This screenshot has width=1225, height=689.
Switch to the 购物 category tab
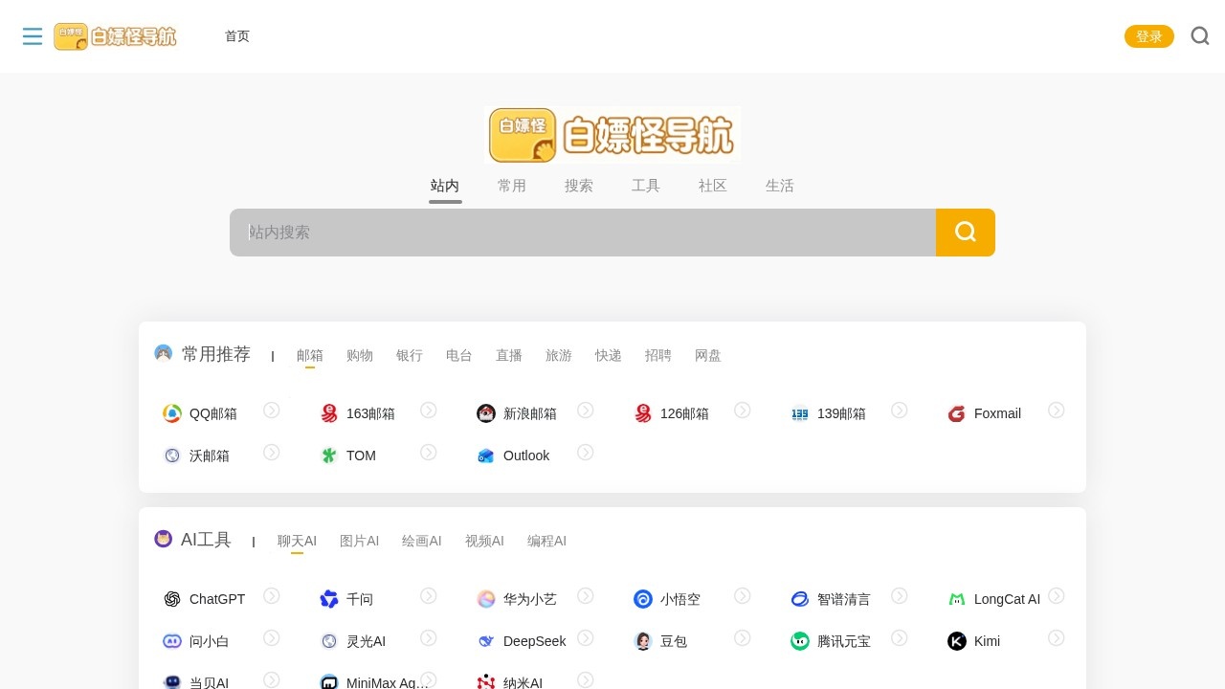coord(360,355)
